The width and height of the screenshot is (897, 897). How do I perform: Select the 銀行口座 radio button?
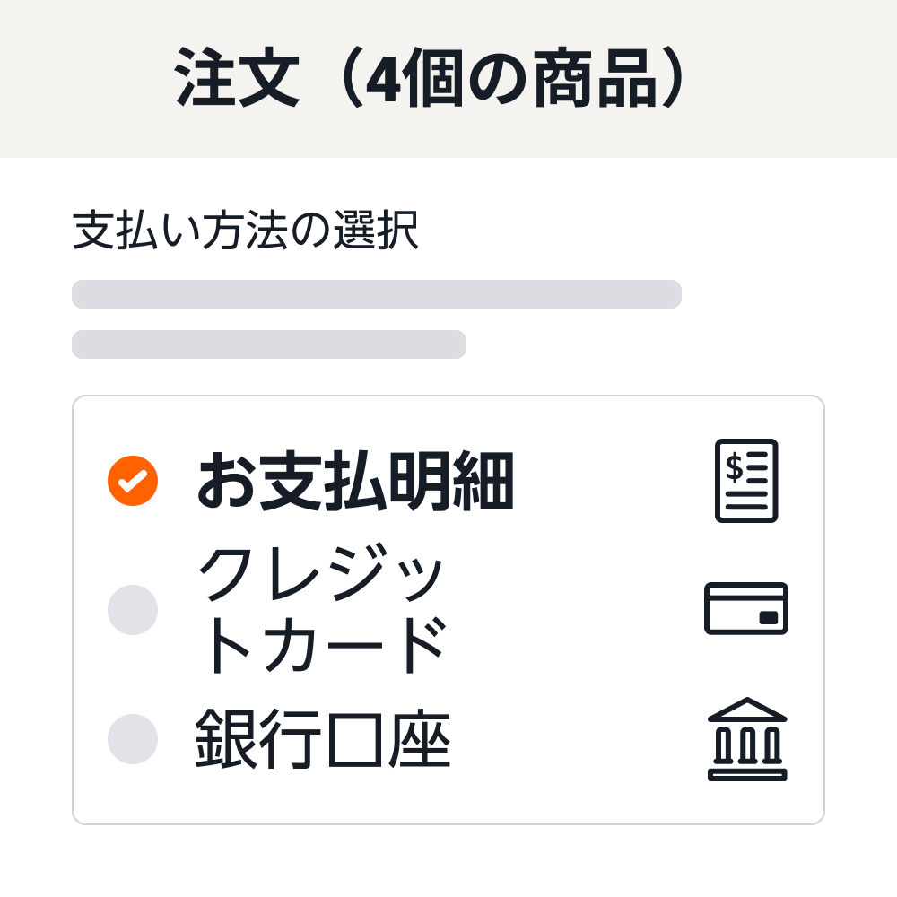point(132,738)
